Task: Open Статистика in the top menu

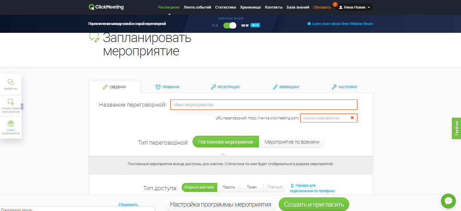Action: [x=225, y=7]
